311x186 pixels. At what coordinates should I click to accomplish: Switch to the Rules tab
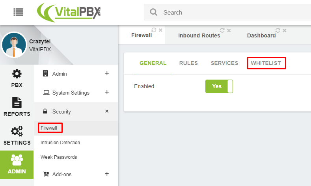tap(188, 63)
